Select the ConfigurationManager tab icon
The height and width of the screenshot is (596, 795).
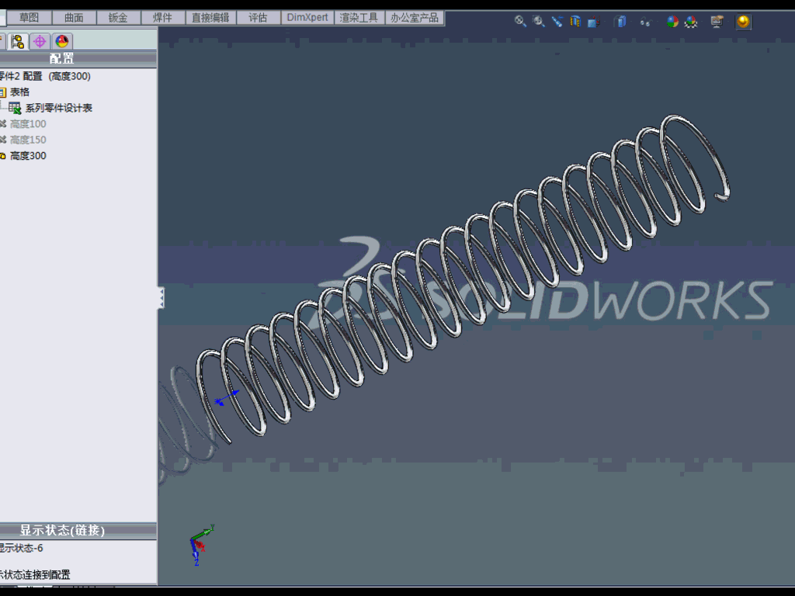tap(18, 41)
